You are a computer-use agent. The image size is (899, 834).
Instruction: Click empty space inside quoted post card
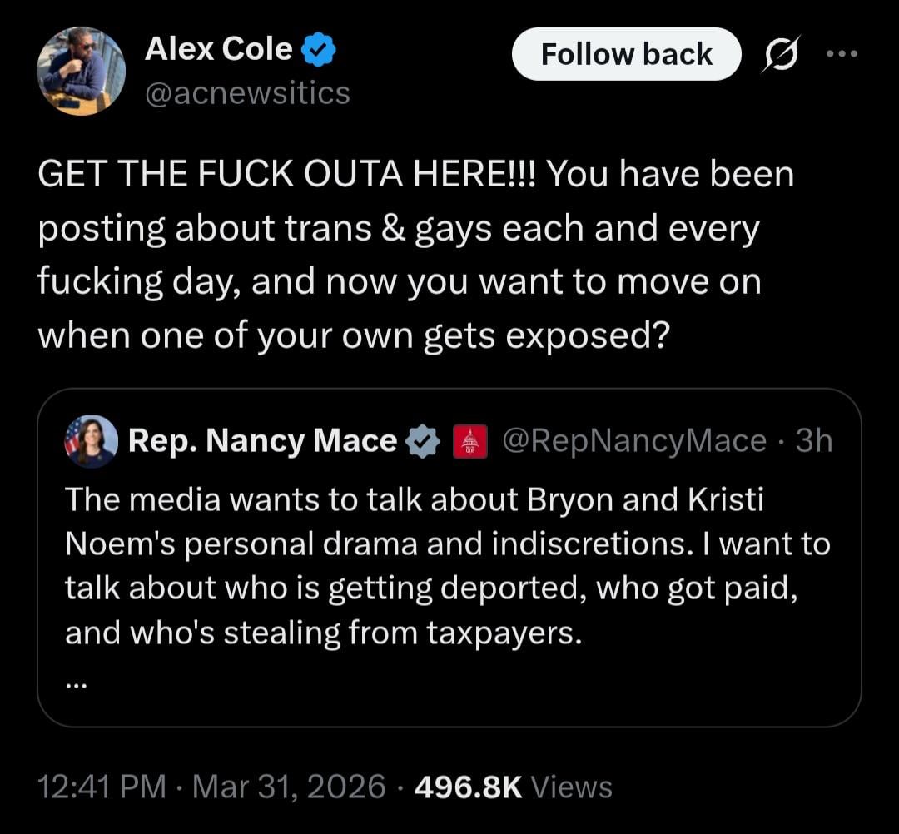499,687
